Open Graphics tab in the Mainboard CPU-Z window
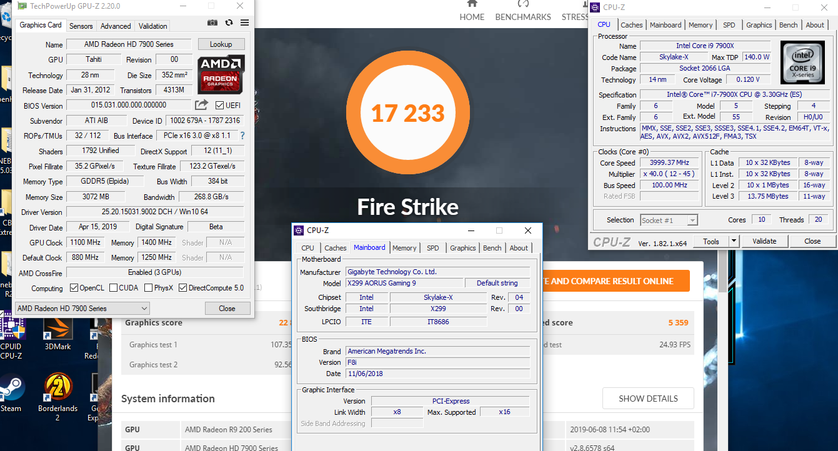838x451 pixels. (x=463, y=248)
